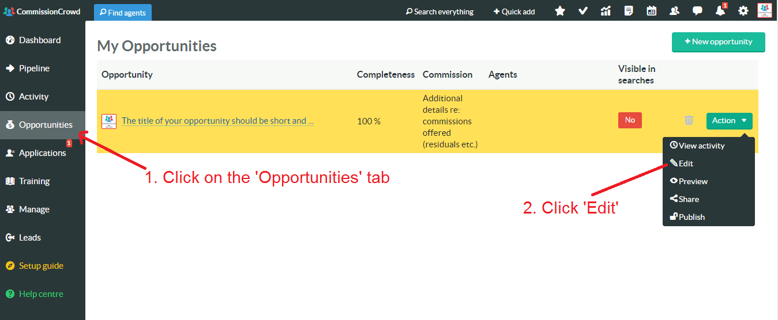This screenshot has width=778, height=320.
Task: Click the My Opportunities heading
Action: point(157,46)
